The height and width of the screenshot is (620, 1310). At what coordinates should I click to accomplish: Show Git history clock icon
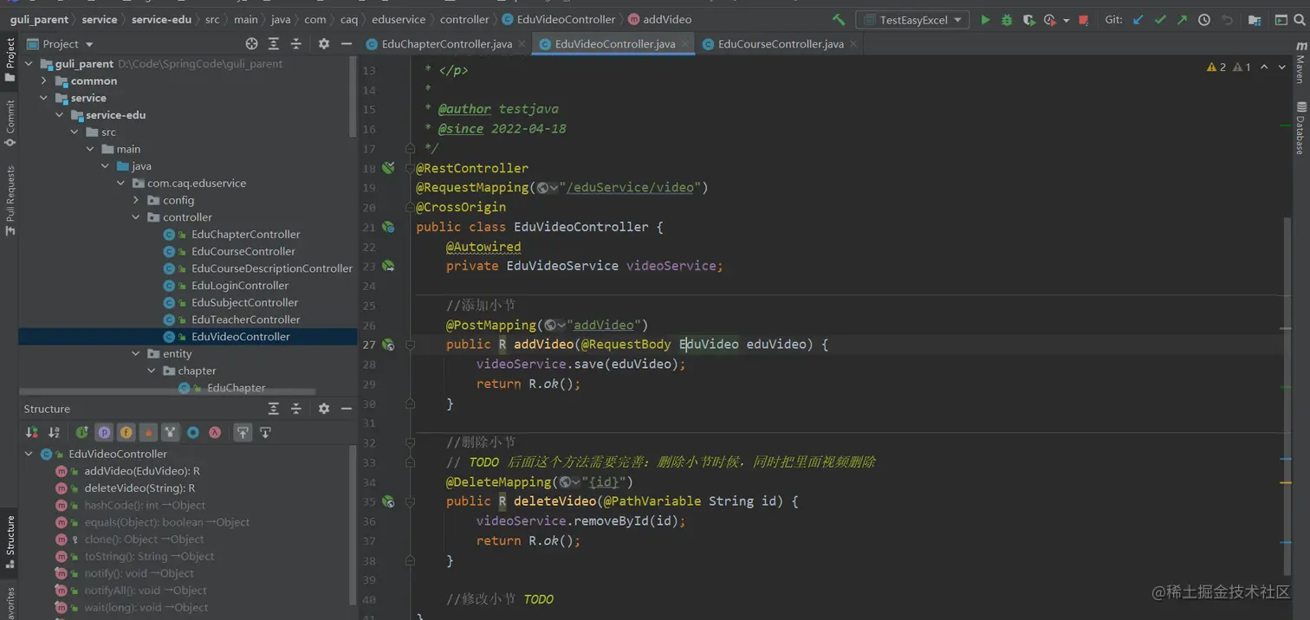[1204, 20]
